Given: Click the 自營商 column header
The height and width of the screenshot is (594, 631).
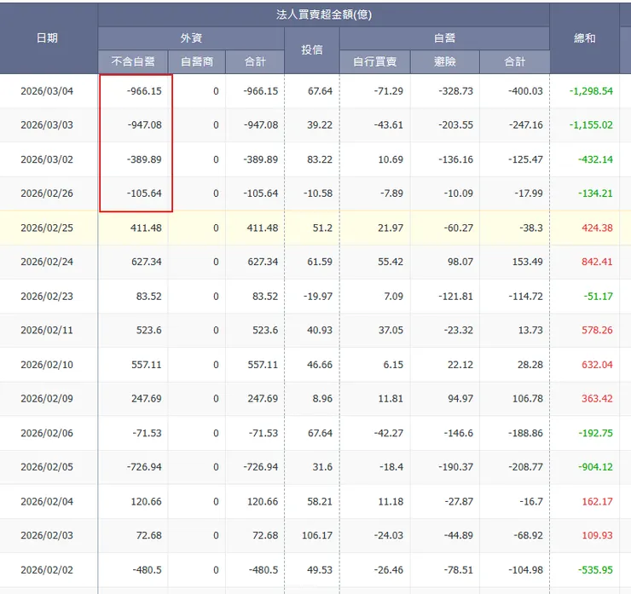Looking at the screenshot, I should click(x=197, y=62).
